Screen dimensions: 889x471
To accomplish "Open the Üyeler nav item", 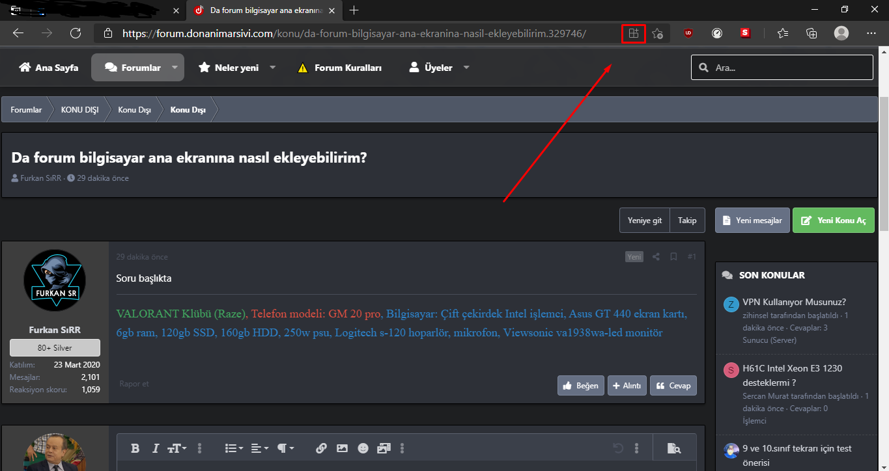I will [x=430, y=67].
